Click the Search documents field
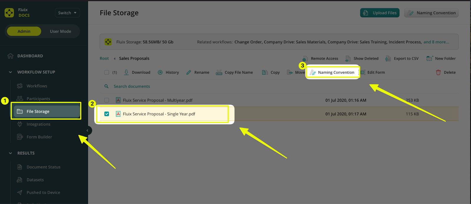 coord(132,86)
